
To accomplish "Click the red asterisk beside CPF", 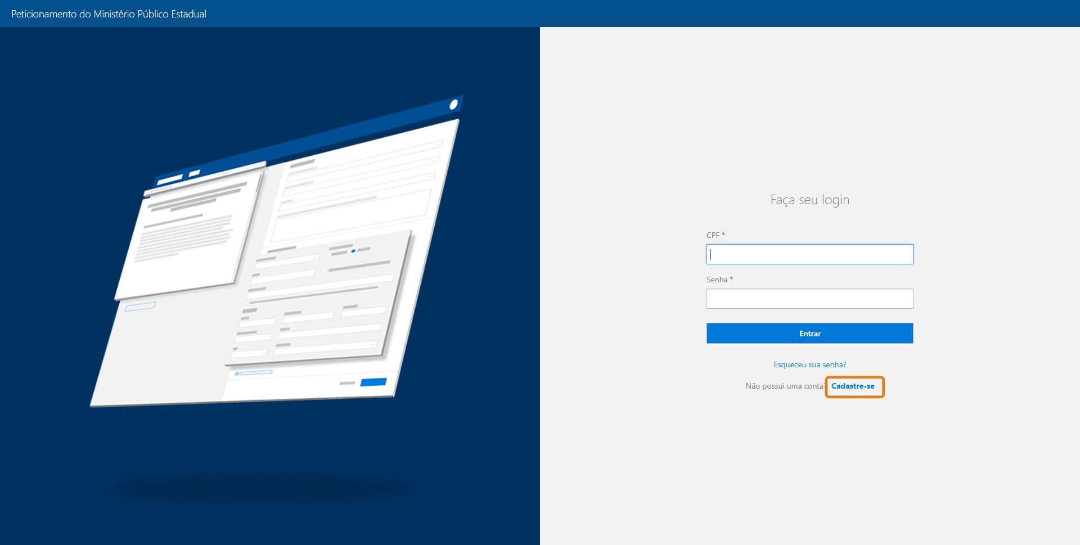I will point(723,235).
